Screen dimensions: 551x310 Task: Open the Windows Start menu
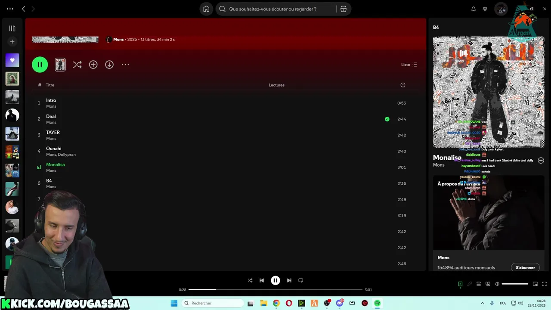pyautogui.click(x=174, y=304)
